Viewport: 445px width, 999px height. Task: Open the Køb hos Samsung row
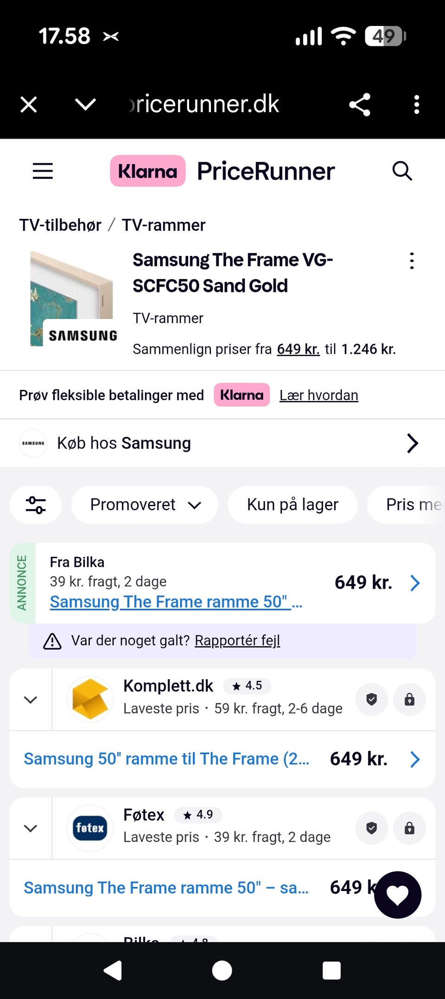pos(222,443)
